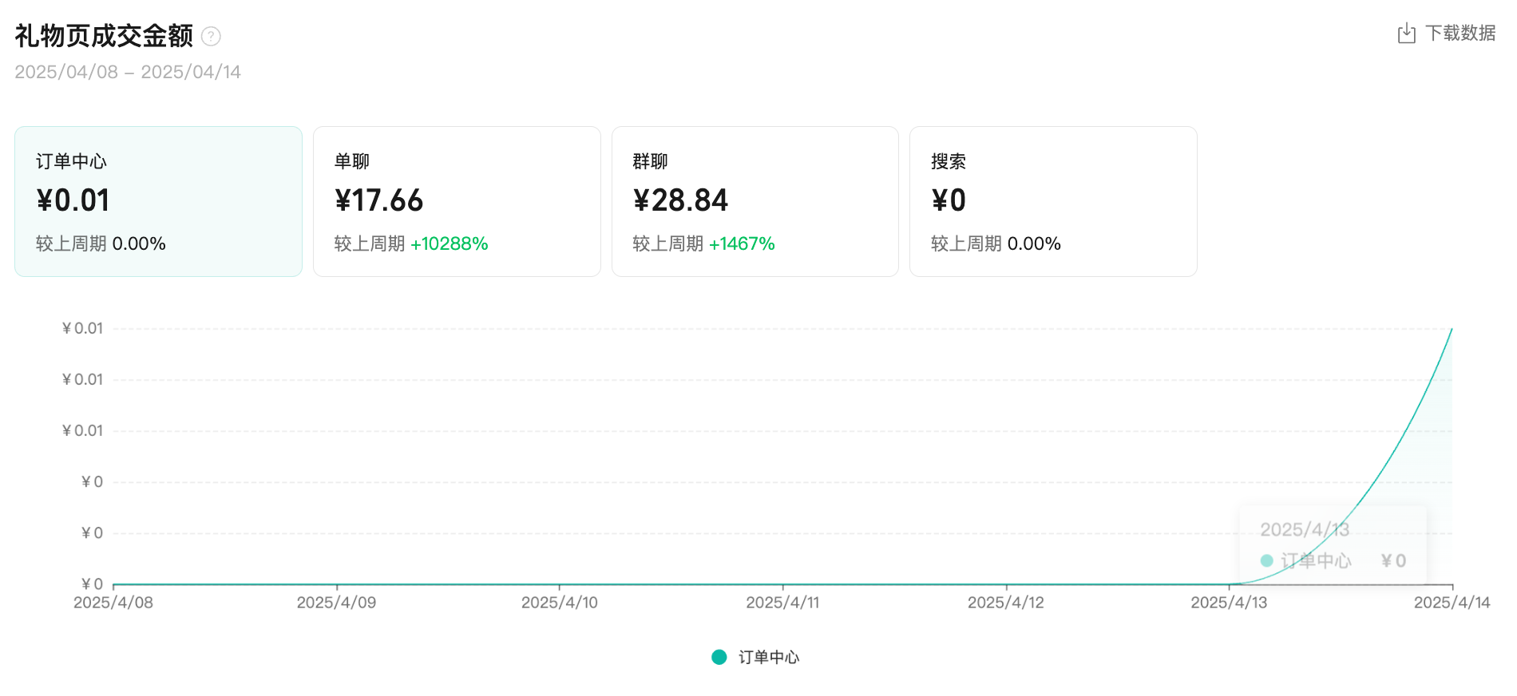Open the 群聊 metric card
Viewport: 1517px width, 696px height.
755,201
